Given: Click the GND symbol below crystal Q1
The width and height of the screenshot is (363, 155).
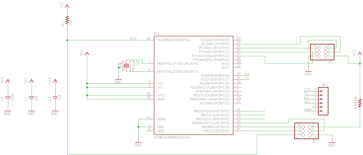Looking at the screenshot, I should click(x=118, y=81).
